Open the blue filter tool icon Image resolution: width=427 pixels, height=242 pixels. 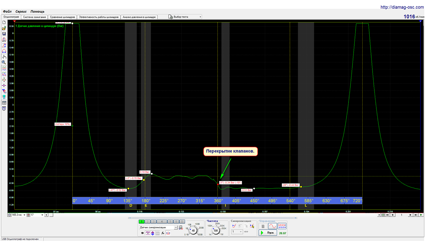[4, 91]
